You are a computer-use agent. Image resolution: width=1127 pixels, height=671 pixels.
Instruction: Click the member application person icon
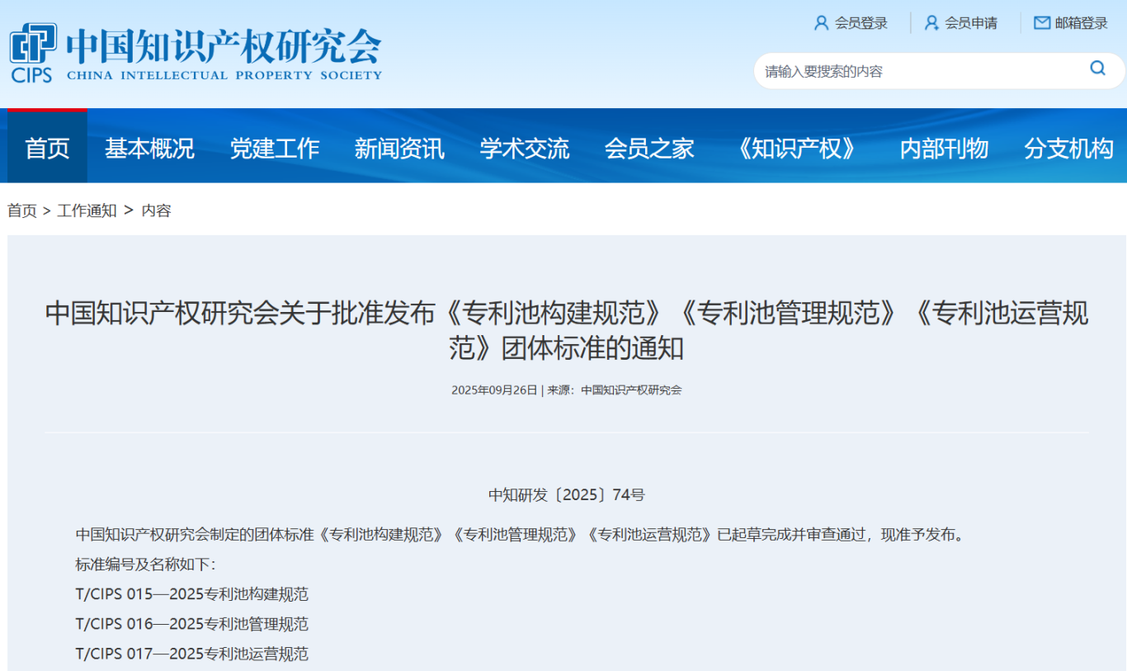click(931, 23)
